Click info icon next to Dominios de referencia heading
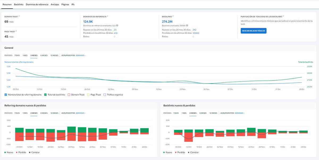This screenshot has width=319, height=160. point(108,16)
